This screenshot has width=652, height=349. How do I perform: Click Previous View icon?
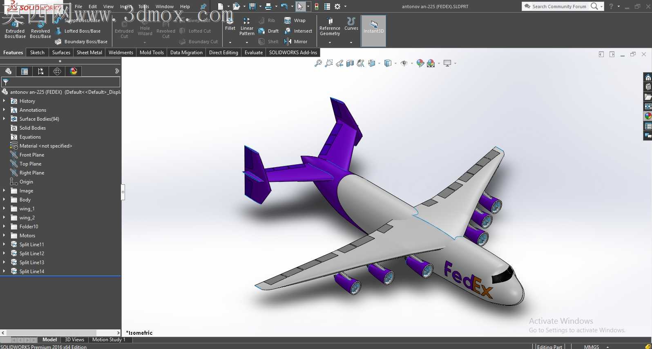(339, 63)
